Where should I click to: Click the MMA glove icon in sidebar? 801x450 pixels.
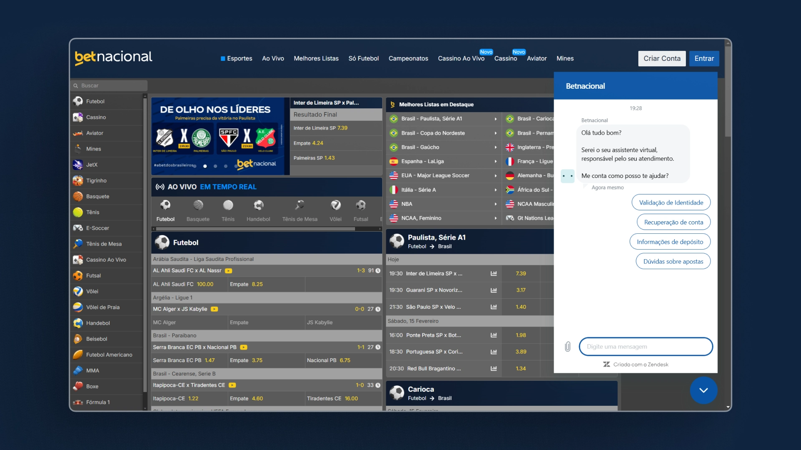pos(78,370)
